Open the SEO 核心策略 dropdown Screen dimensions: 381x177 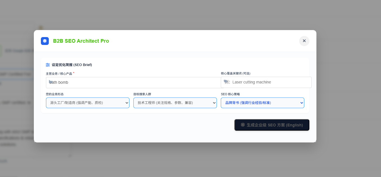pos(262,103)
